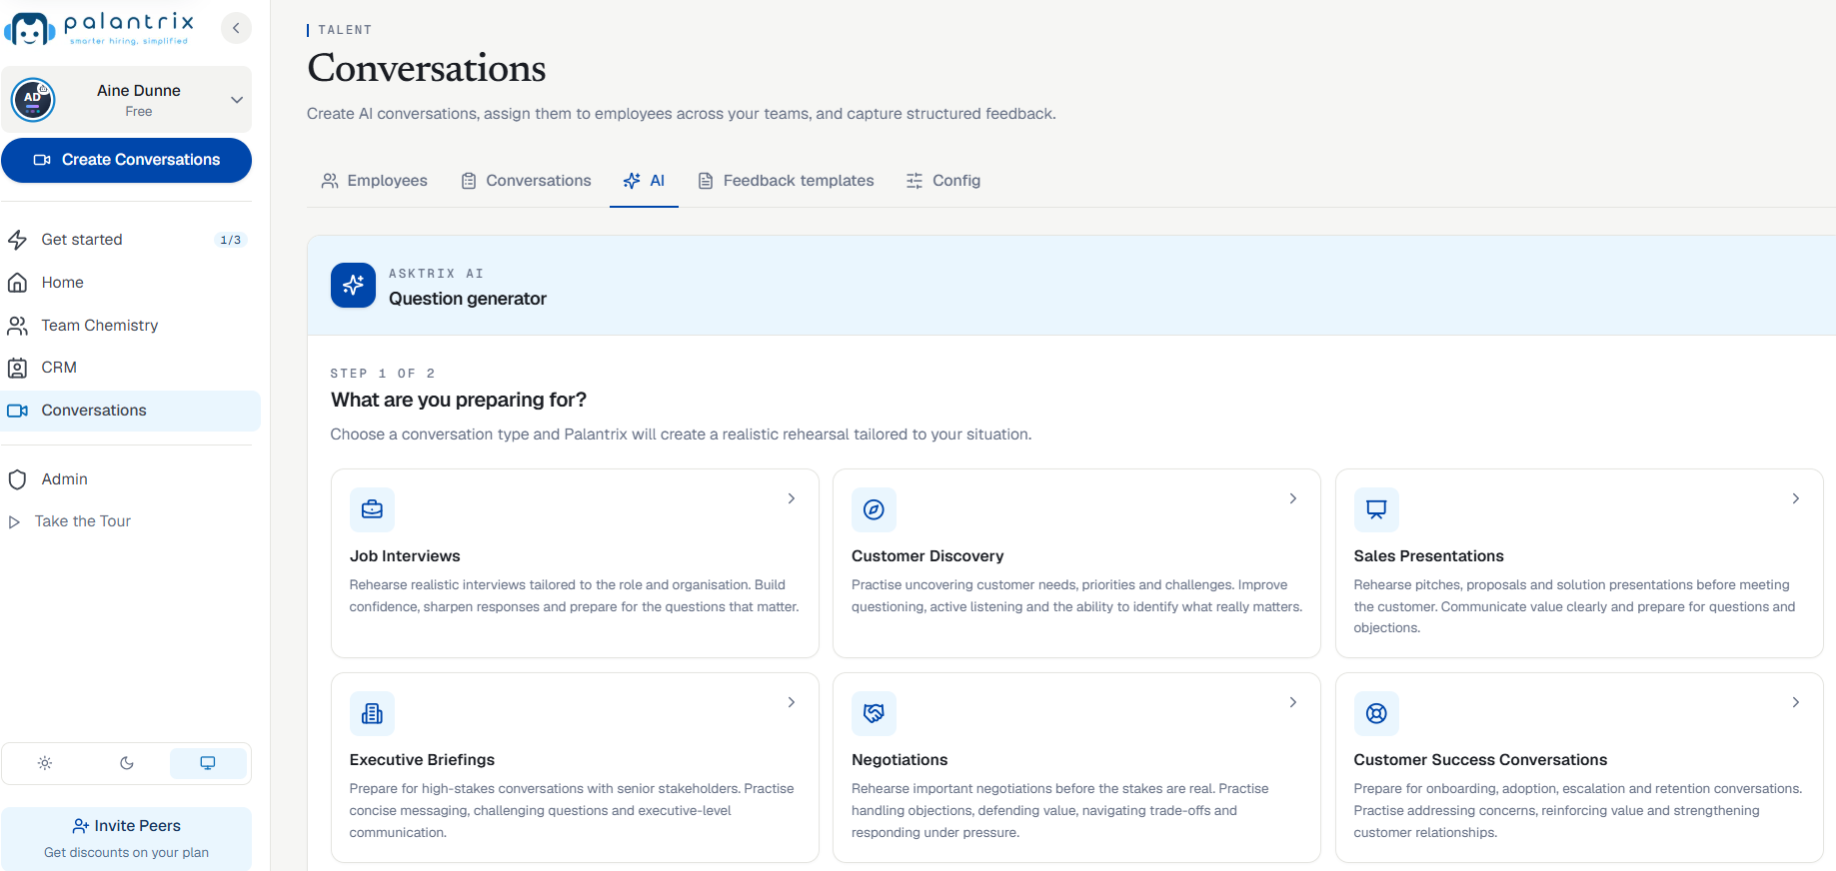Click the Customer Discovery compass icon
This screenshot has height=871, width=1836.
click(x=874, y=509)
